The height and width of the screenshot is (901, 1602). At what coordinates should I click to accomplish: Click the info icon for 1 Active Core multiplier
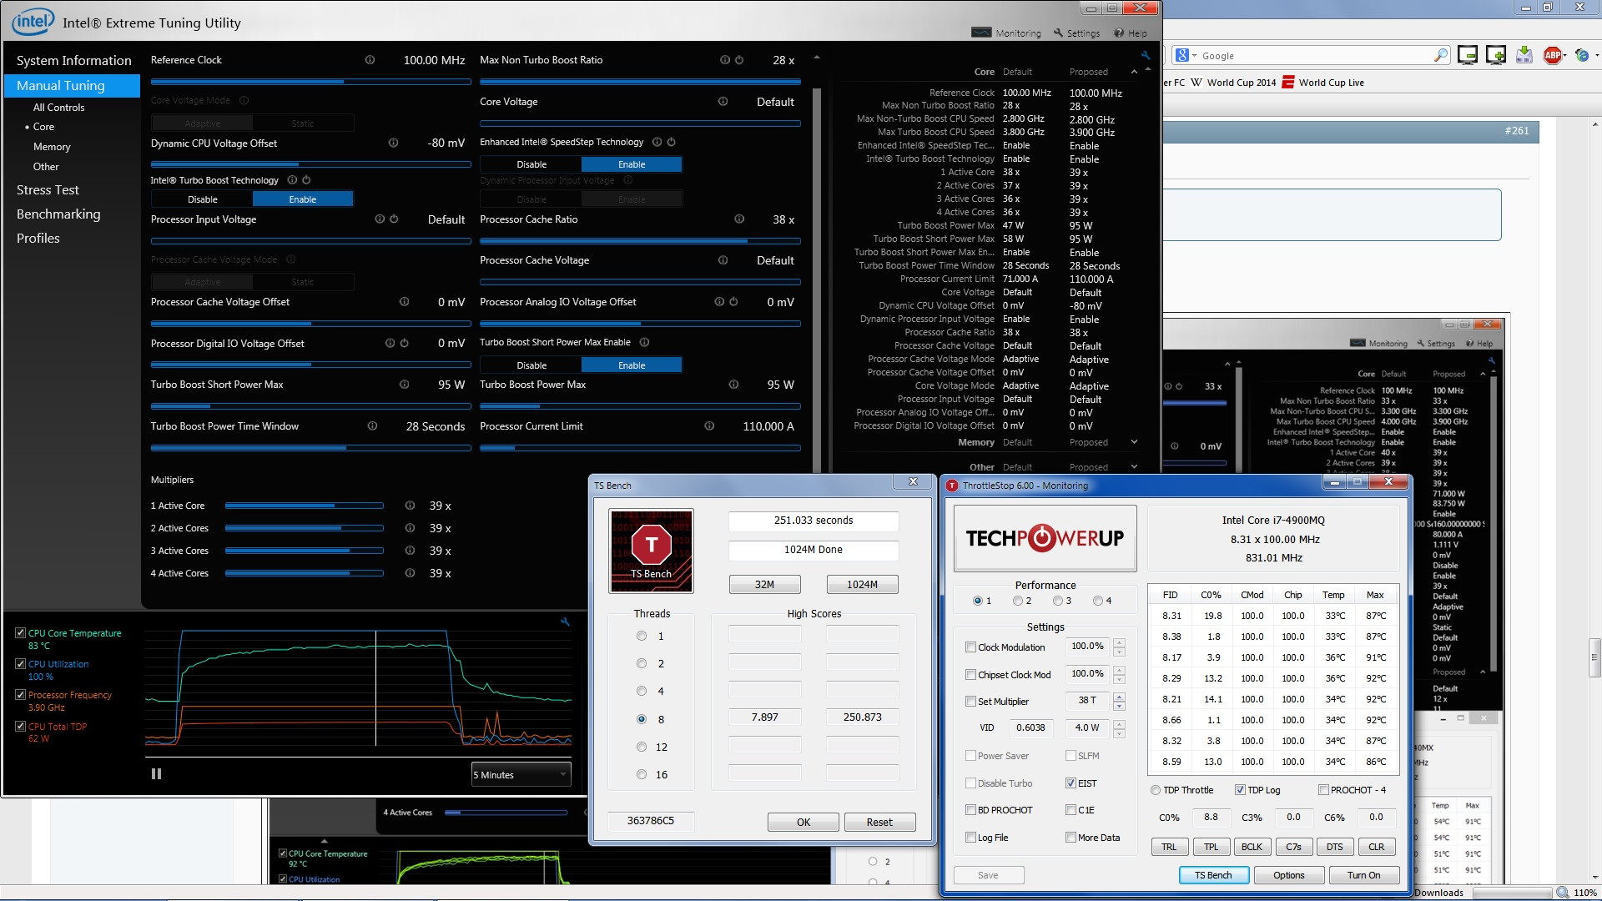click(410, 506)
